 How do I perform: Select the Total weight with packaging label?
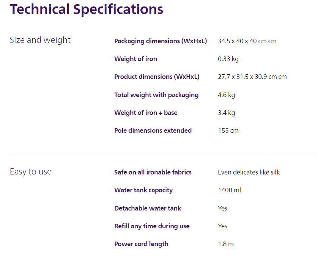[x=156, y=95]
